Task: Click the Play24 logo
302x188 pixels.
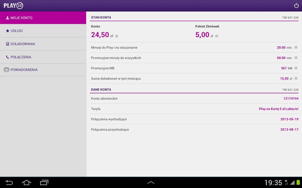Action: (x=14, y=6)
